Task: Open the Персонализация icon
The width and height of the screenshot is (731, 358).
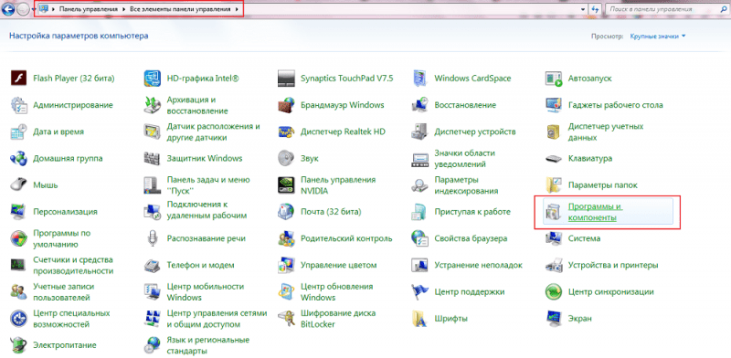Action: [x=17, y=212]
